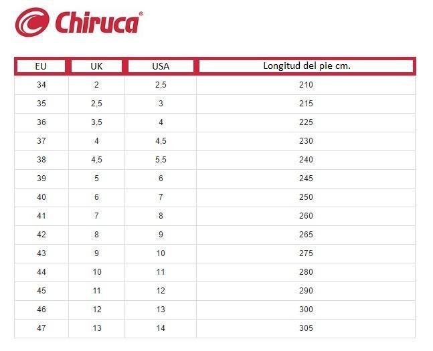This screenshot has height=351, width=433.
Task: Click UK size 3,5 cell
Action: point(96,122)
